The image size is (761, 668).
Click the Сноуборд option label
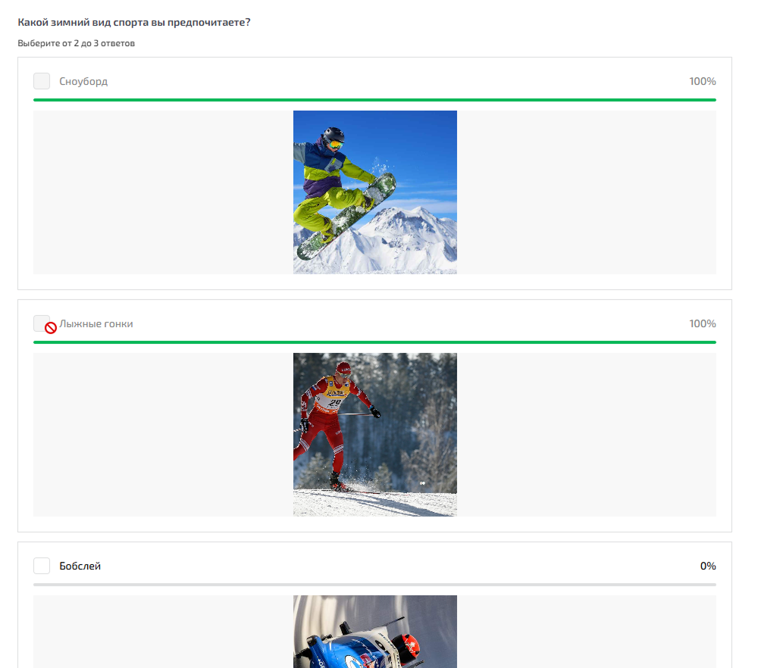pos(83,82)
